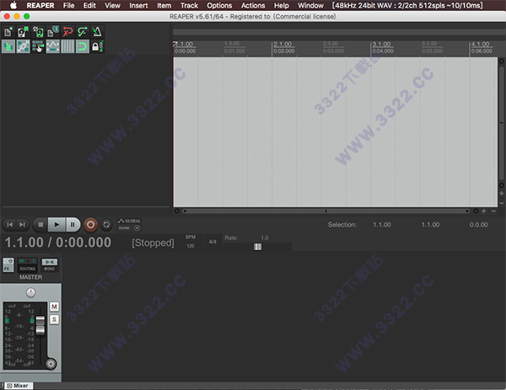506x390 pixels.
Task: Toggle the repeat loop button
Action: 106,225
